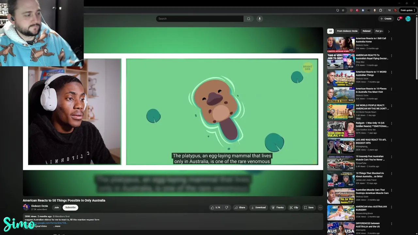
Task: Open AMERICAN tries AUSTRALIAN BURGER thumbnail
Action: [341, 212]
